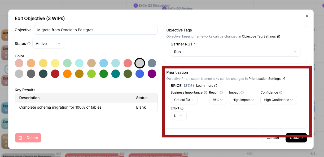Click the Impact info icon
Image resolution: width=324 pixels, height=157 pixels.
point(242,93)
